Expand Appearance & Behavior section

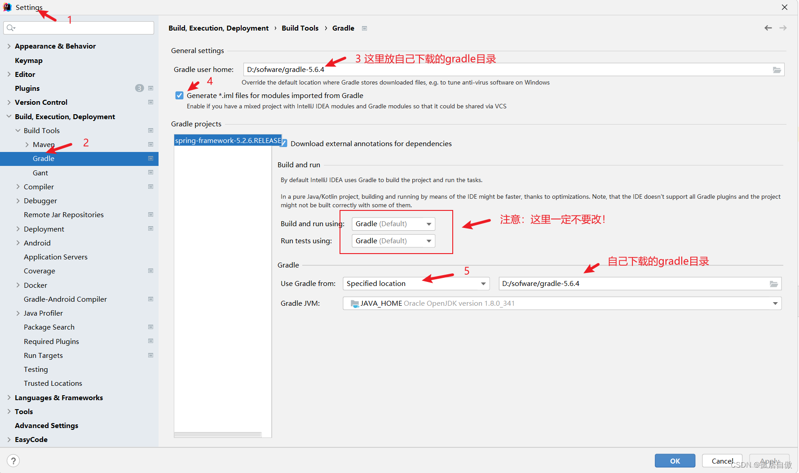9,46
